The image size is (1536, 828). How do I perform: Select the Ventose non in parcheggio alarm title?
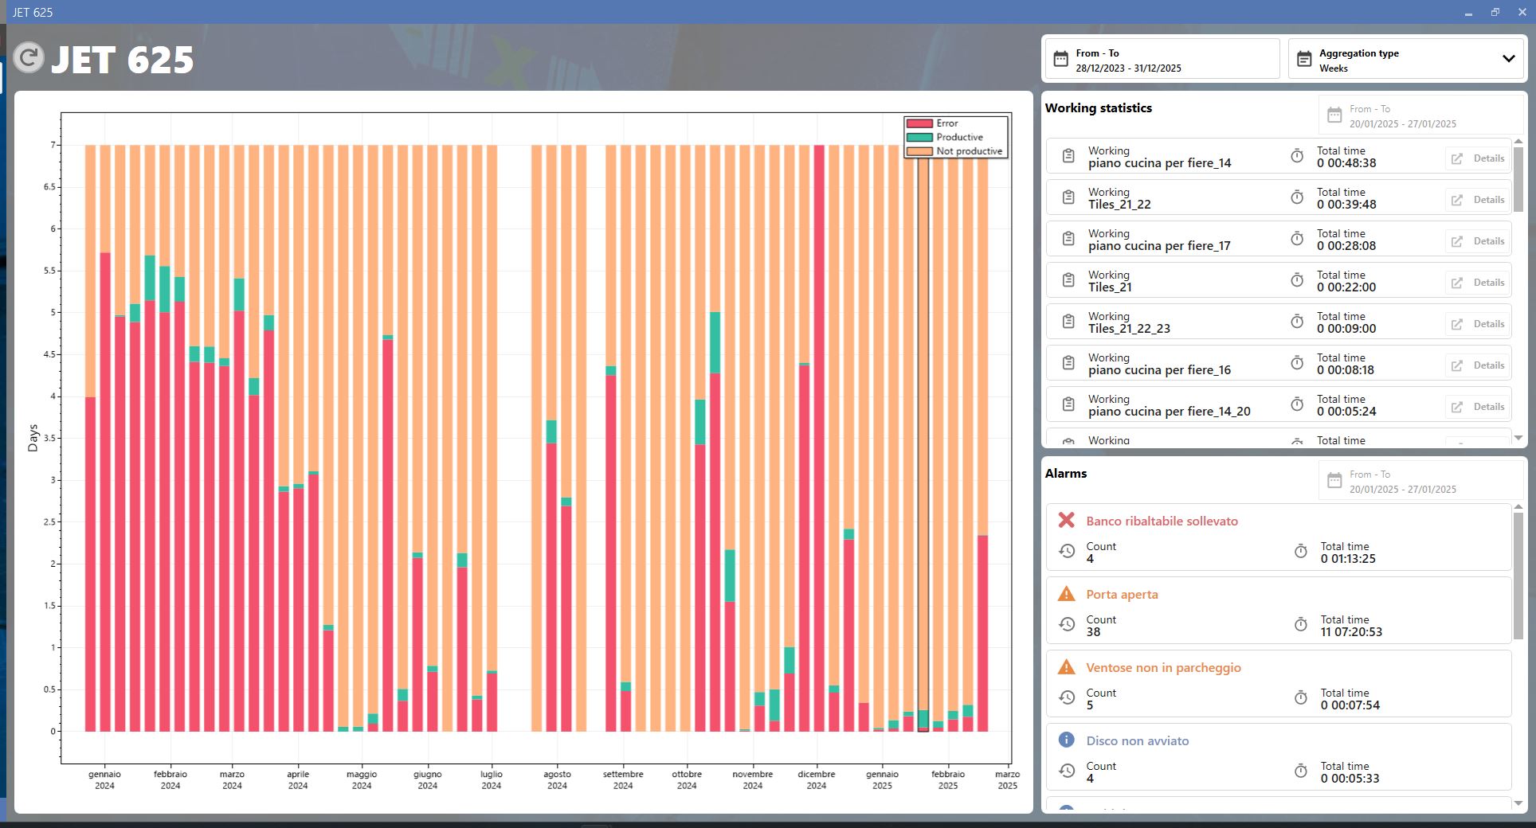(x=1163, y=667)
